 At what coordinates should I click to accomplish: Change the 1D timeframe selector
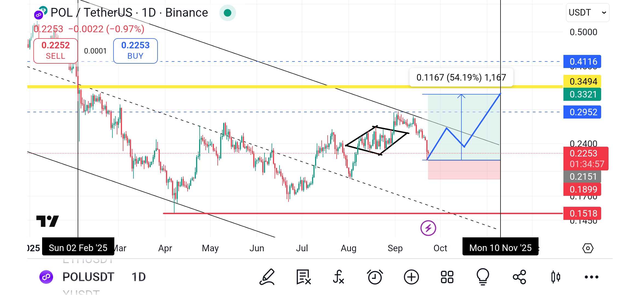pyautogui.click(x=139, y=277)
